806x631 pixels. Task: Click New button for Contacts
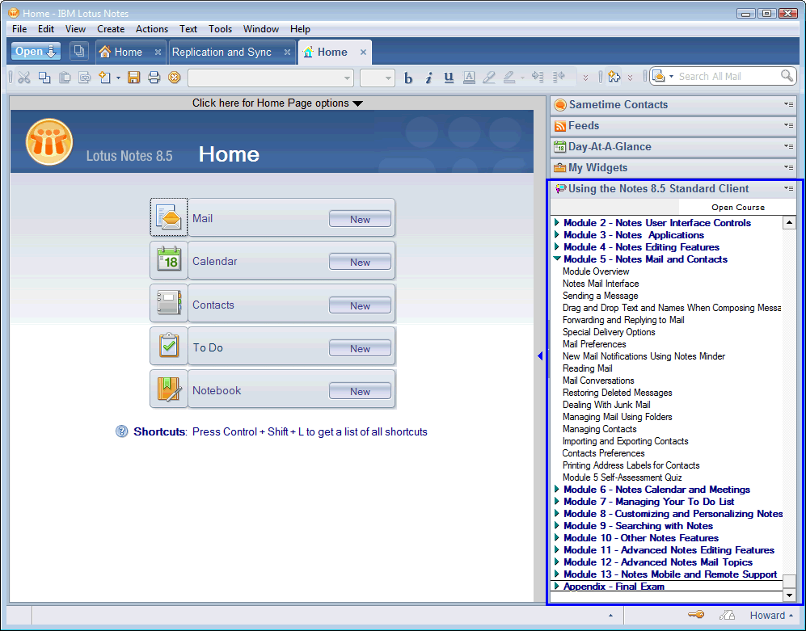[x=360, y=305]
